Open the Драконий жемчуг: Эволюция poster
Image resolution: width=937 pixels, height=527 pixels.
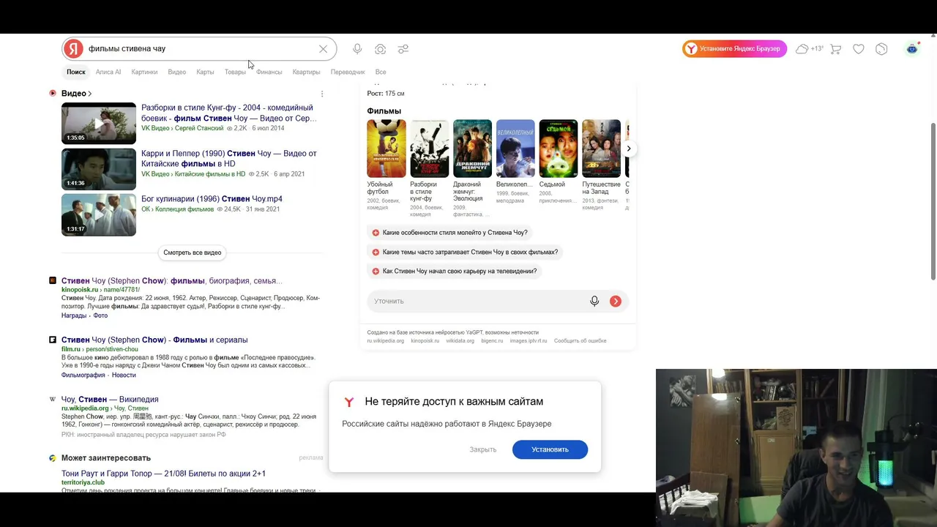[472, 149]
